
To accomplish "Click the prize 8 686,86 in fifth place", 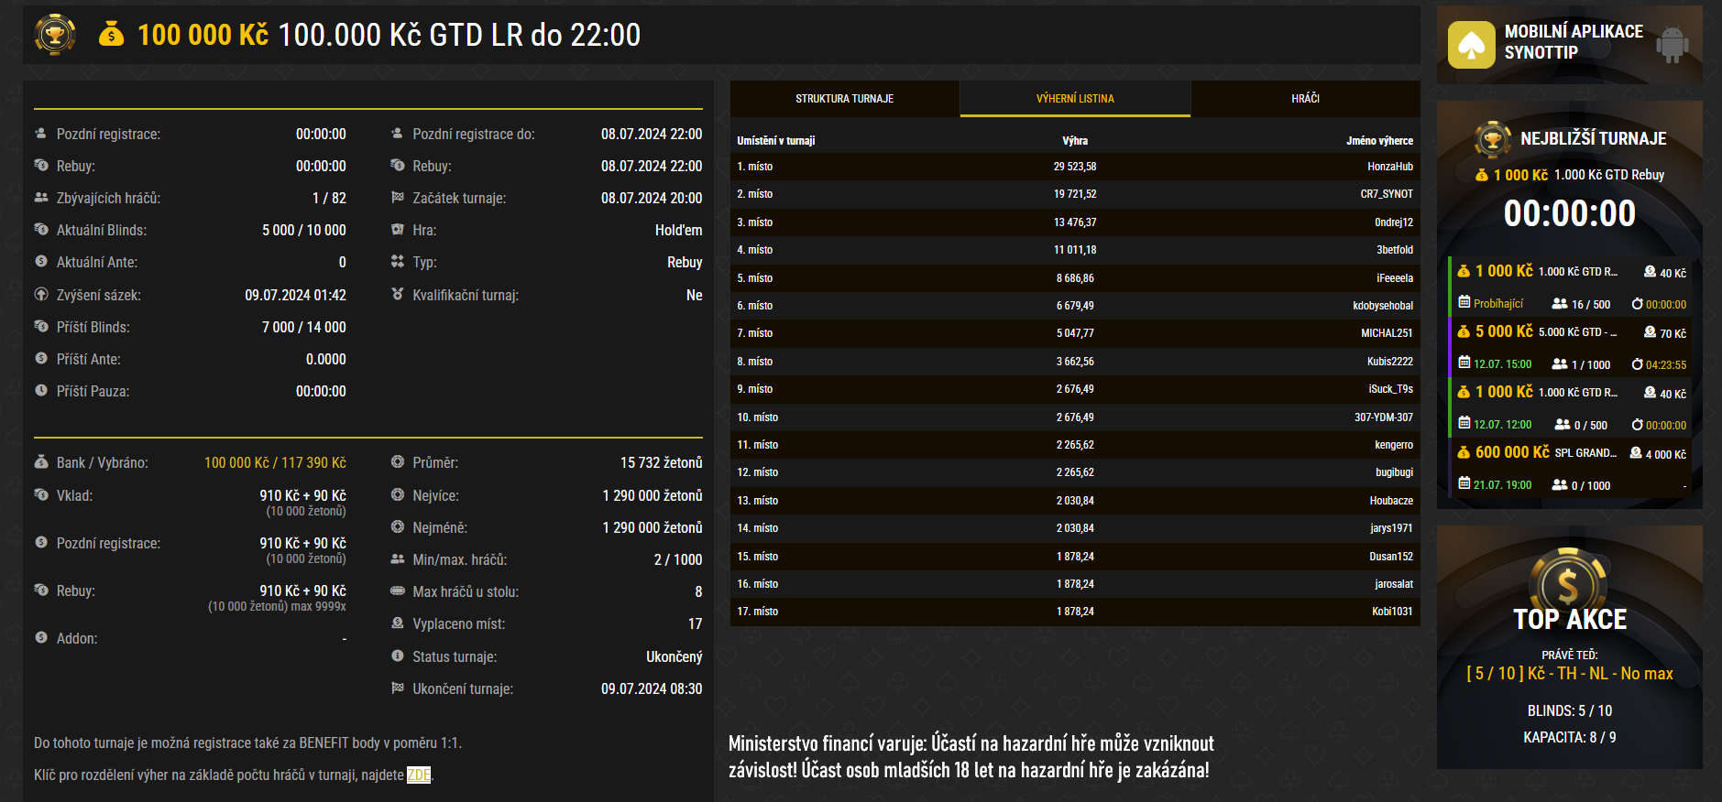I will pyautogui.click(x=1075, y=278).
